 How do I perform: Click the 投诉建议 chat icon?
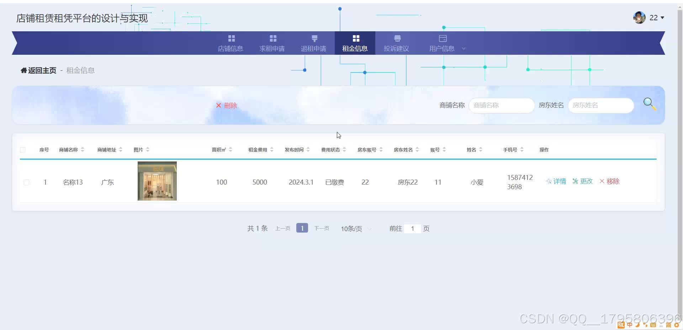pyautogui.click(x=397, y=38)
